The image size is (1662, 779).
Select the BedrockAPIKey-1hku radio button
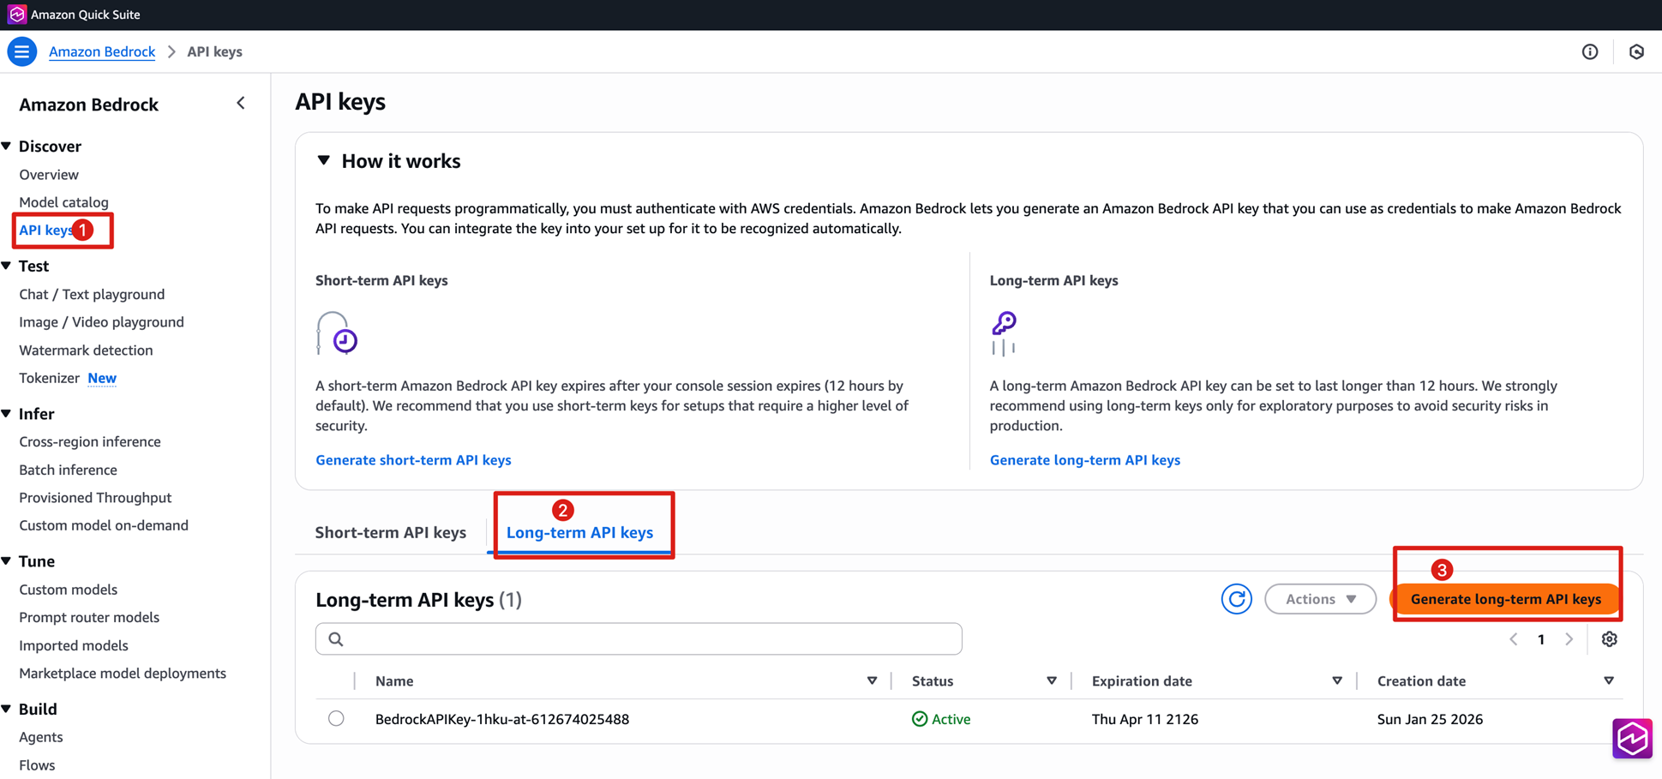(336, 718)
